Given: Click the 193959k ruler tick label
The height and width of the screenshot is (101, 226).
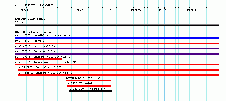Looking at the screenshot, I should click(x=52, y=10).
